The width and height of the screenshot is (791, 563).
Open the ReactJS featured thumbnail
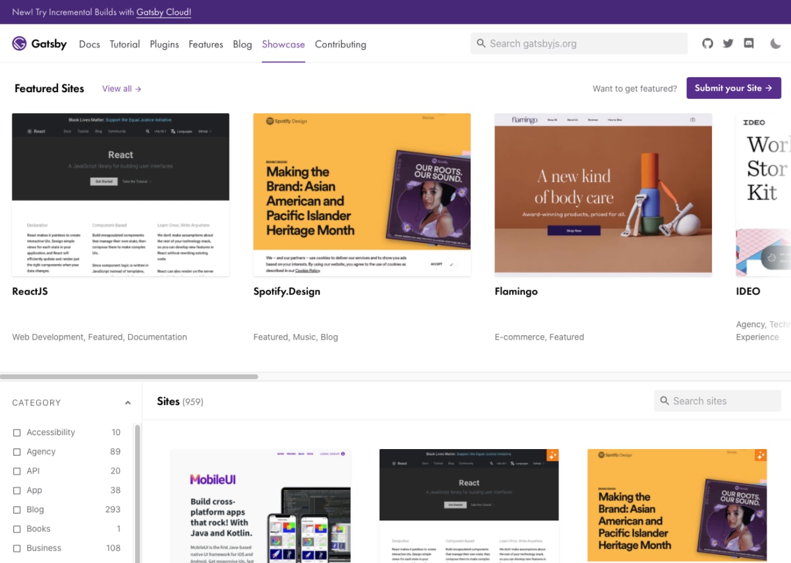pos(121,194)
